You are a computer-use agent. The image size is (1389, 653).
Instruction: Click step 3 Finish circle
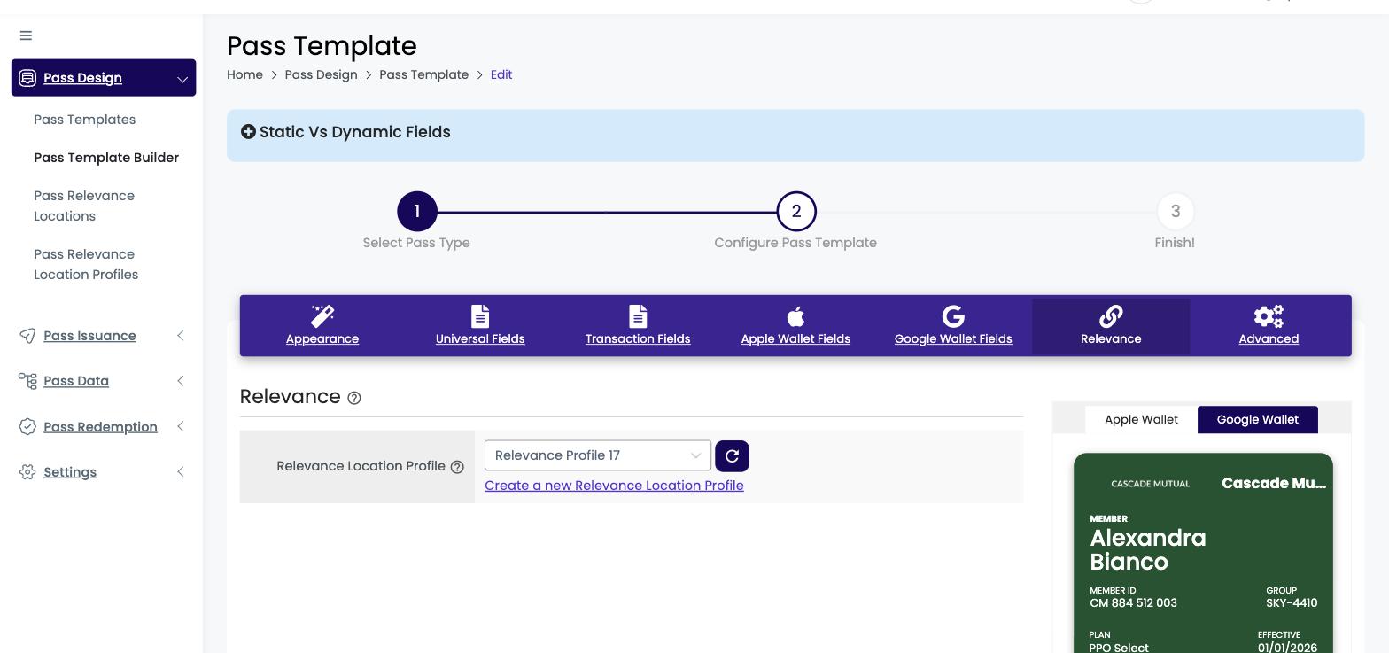1175,212
